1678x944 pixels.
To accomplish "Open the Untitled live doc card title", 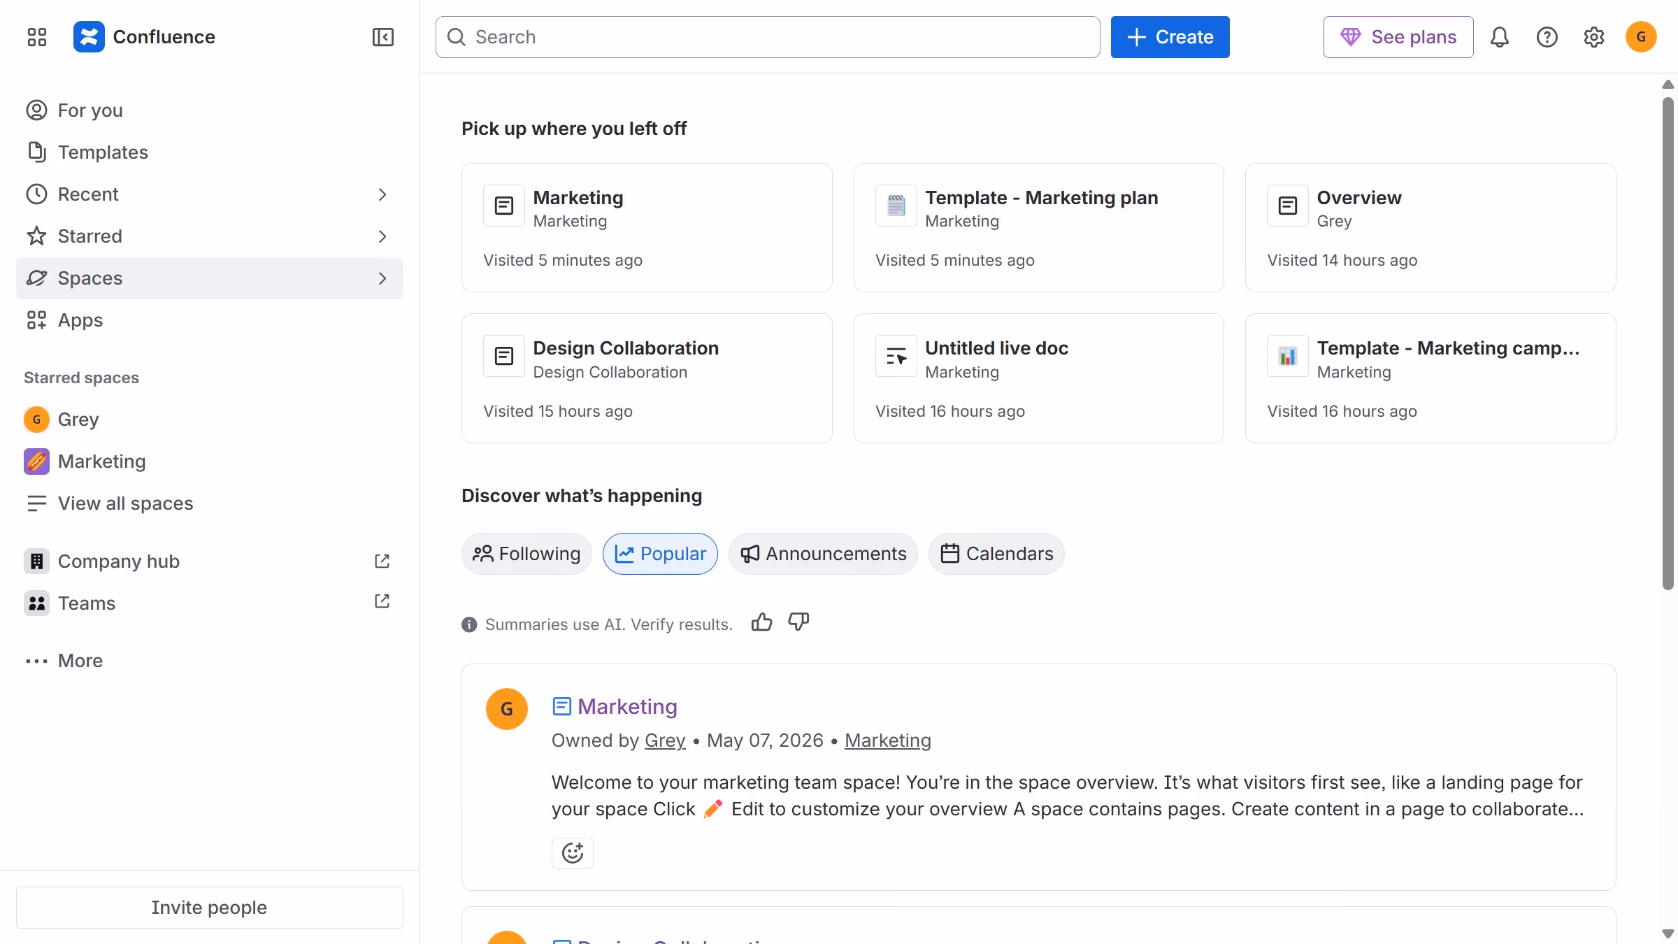I will tap(996, 348).
